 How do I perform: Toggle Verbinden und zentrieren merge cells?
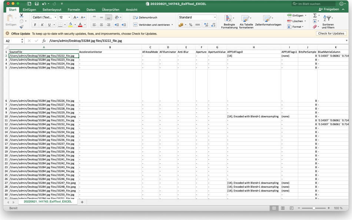pos(152,24)
